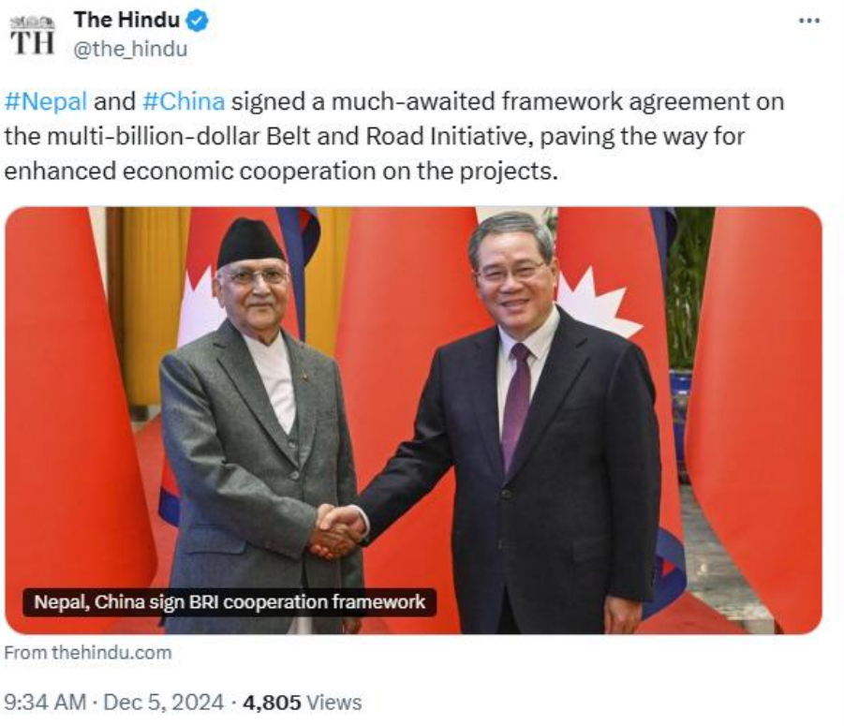Click the tweet body text paragraph
The height and width of the screenshot is (726, 844).
click(x=394, y=136)
